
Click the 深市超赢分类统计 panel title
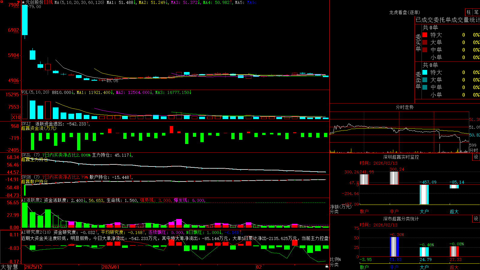pos(401,219)
